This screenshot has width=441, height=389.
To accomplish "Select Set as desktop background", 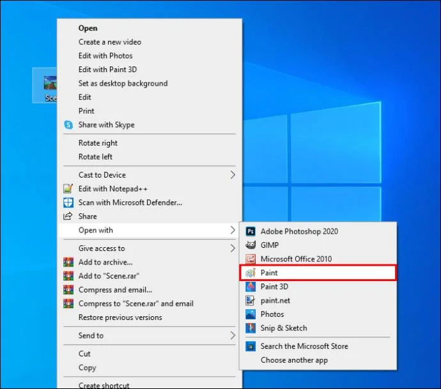I will (x=123, y=84).
